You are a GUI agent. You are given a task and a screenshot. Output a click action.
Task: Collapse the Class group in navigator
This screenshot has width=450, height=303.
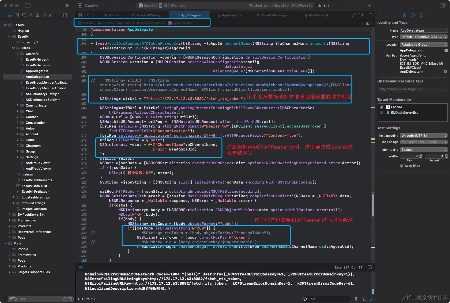[x=13, y=48]
